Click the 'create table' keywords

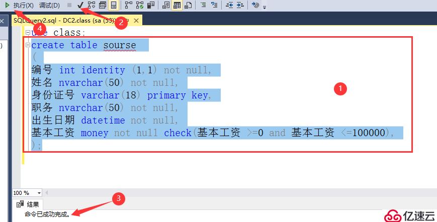point(64,45)
